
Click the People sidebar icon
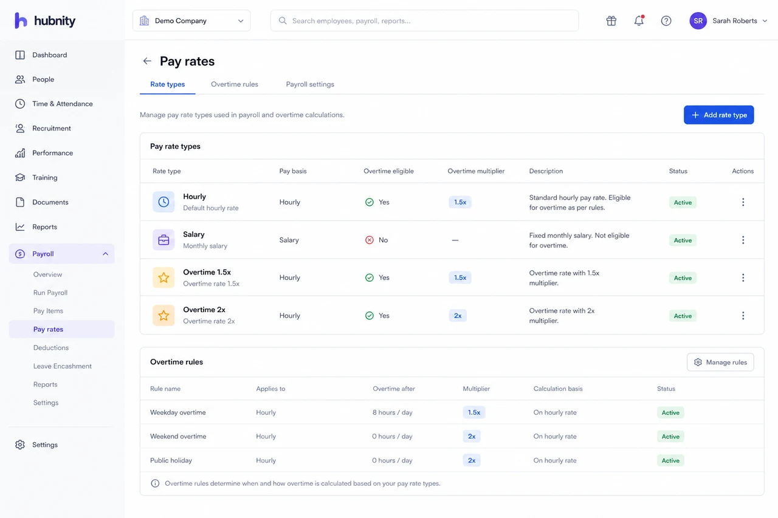pos(20,80)
